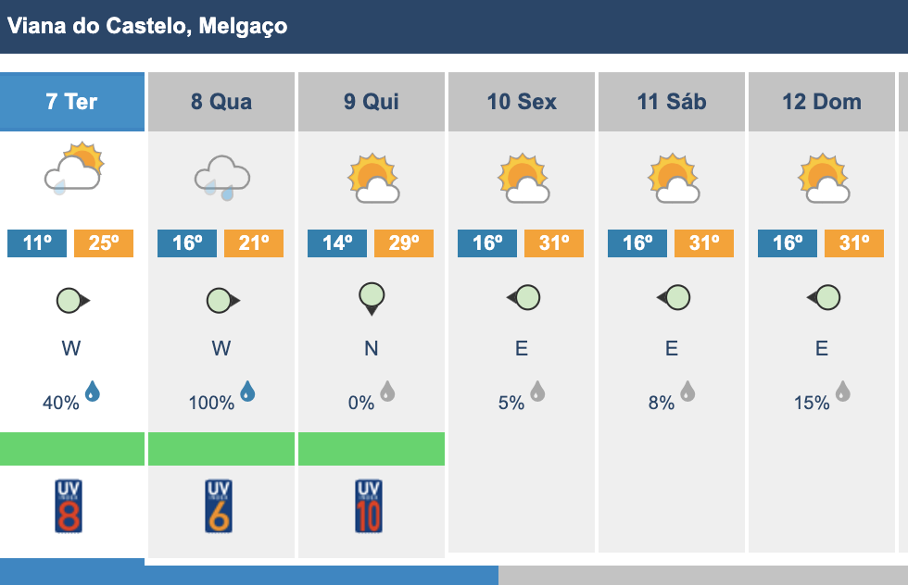Select the 10 Sex day header
The width and height of the screenshot is (908, 585).
pos(521,102)
